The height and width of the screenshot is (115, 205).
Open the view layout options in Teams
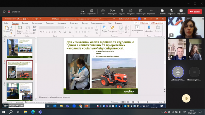point(141,11)
